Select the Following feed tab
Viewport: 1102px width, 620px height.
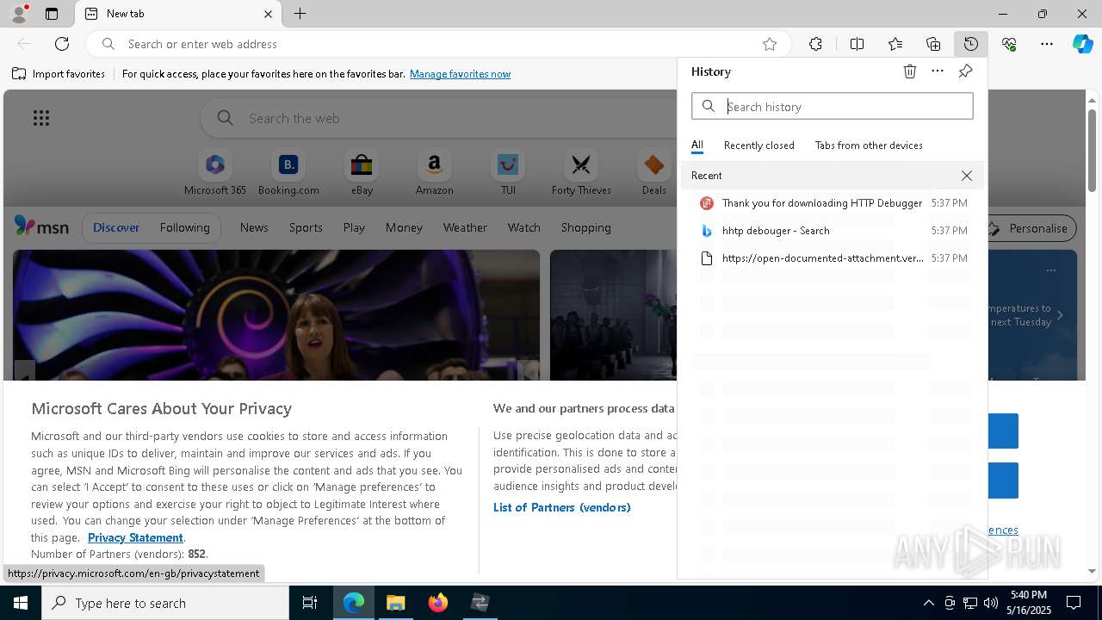(x=184, y=227)
